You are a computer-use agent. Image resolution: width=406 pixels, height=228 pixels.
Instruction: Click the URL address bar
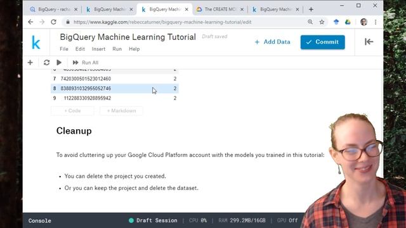pos(162,22)
